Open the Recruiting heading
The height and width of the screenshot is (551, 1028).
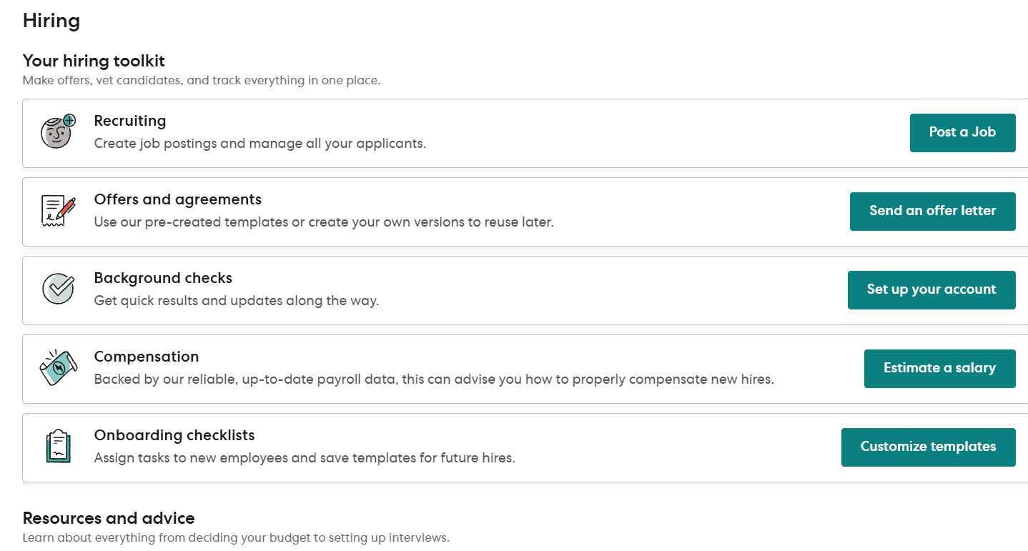tap(130, 121)
